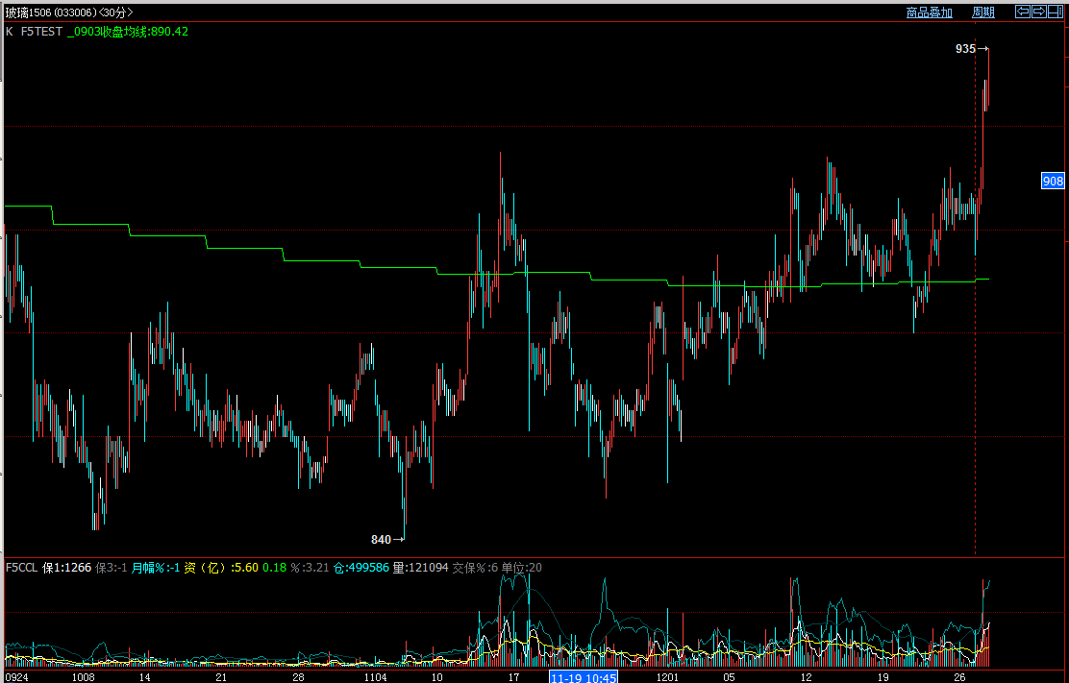1069x683 pixels.
Task: Select the <30分> period indicator
Action: point(116,12)
